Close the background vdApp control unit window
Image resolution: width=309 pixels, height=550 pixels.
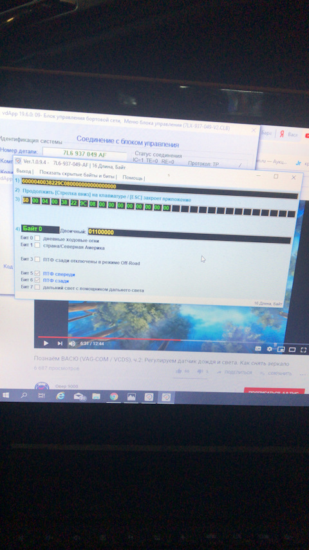click(254, 130)
